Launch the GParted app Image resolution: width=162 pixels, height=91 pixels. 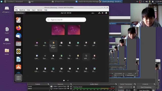(x=94, y=44)
